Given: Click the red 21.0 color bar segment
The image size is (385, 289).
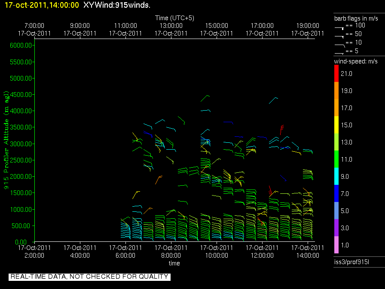Looking at the screenshot, I should 336,73.
